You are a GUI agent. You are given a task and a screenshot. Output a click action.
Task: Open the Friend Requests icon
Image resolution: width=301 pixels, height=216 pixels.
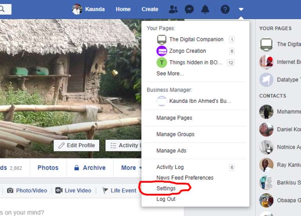173,9
